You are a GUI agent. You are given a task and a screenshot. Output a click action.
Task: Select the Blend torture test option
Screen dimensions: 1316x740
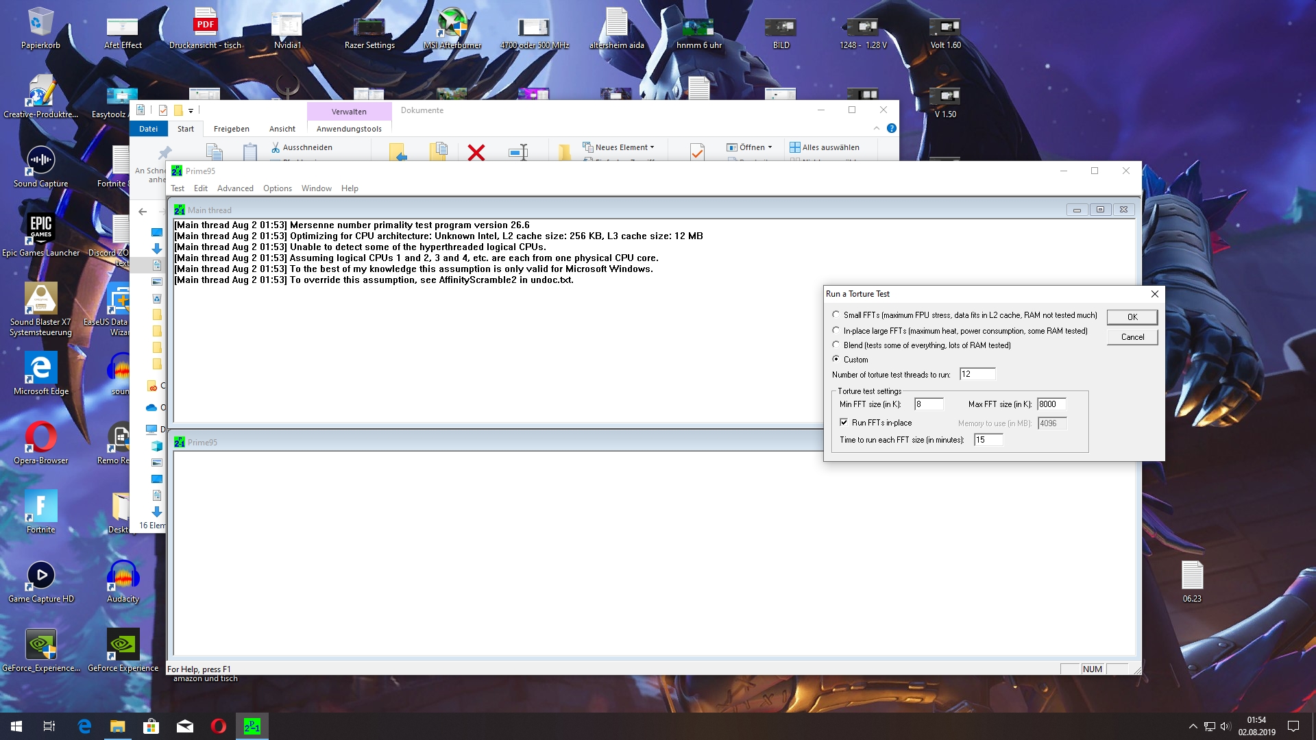(x=836, y=345)
